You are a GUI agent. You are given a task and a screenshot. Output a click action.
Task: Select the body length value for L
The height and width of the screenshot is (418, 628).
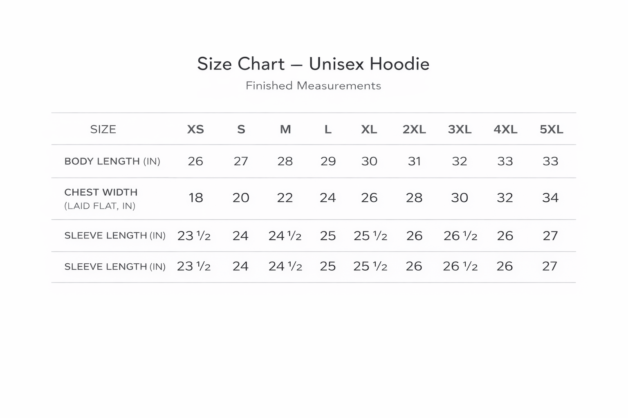click(328, 161)
